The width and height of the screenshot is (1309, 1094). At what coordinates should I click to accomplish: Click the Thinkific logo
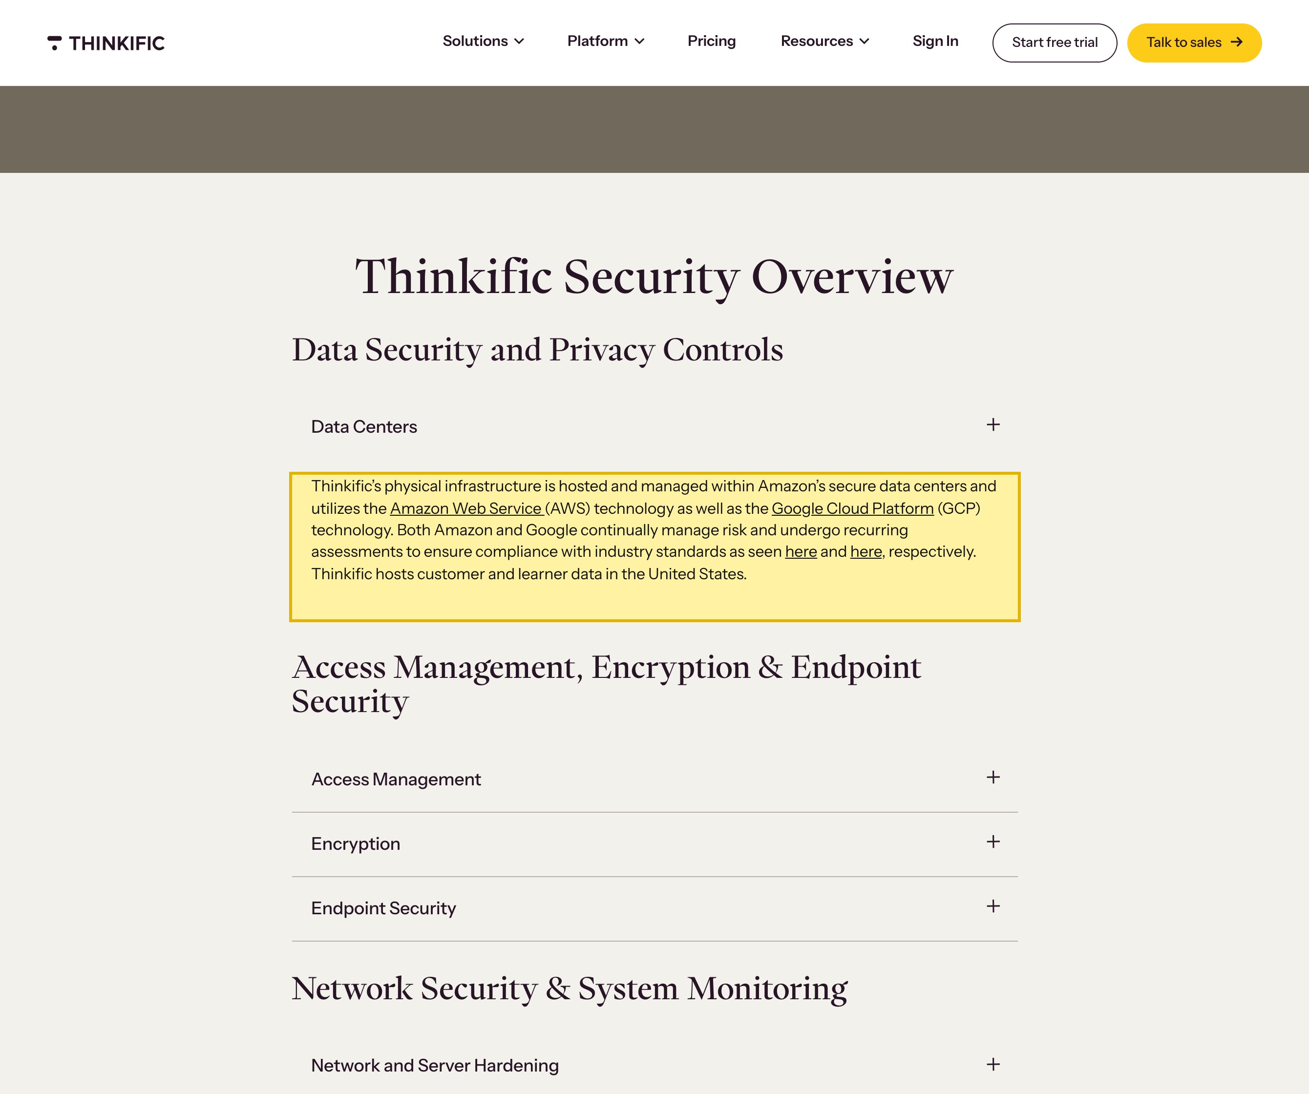click(106, 43)
